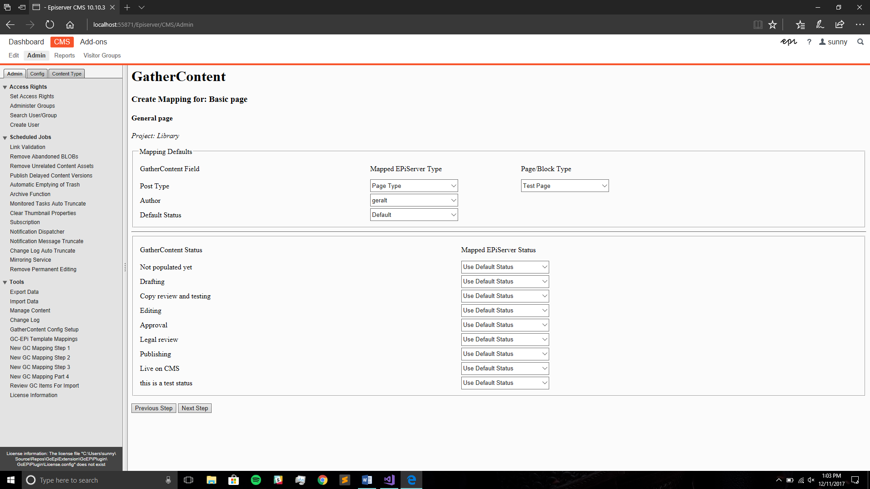
Task: Open status dropdown for Legal review
Action: click(x=505, y=339)
